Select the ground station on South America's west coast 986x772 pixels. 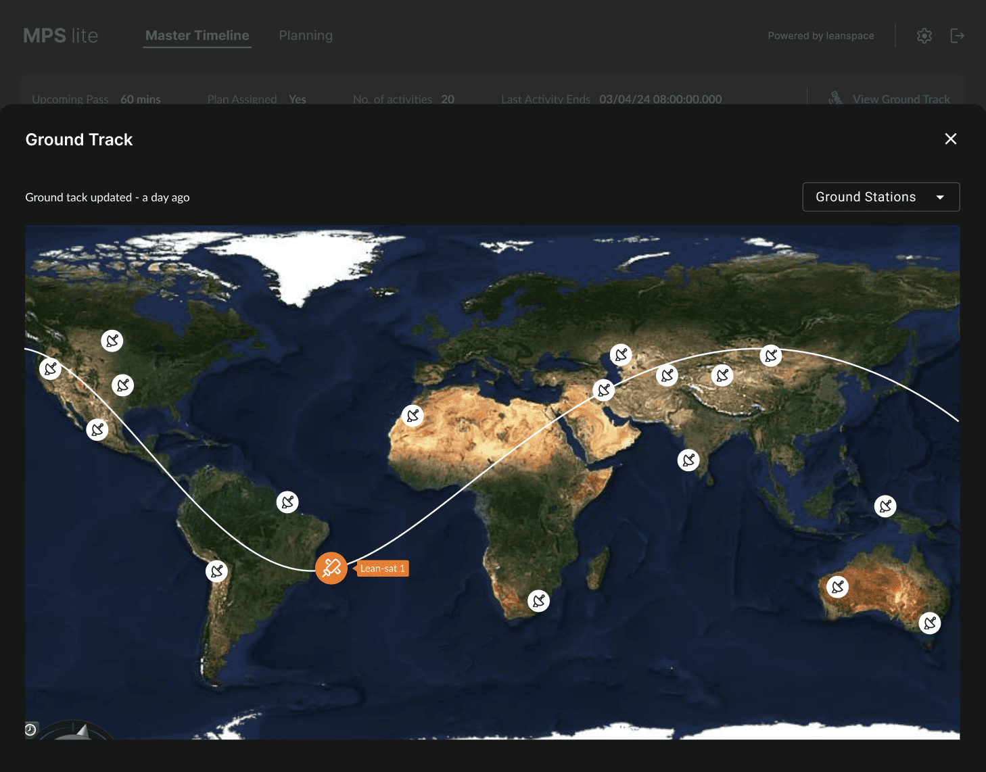(216, 571)
